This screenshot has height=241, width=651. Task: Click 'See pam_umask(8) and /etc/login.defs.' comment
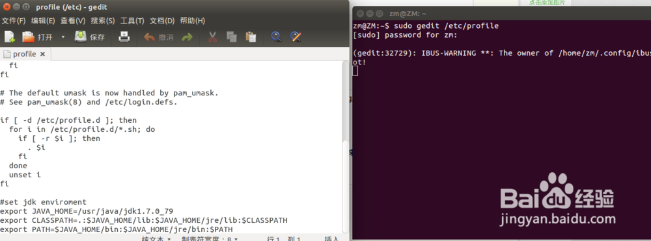(x=89, y=102)
